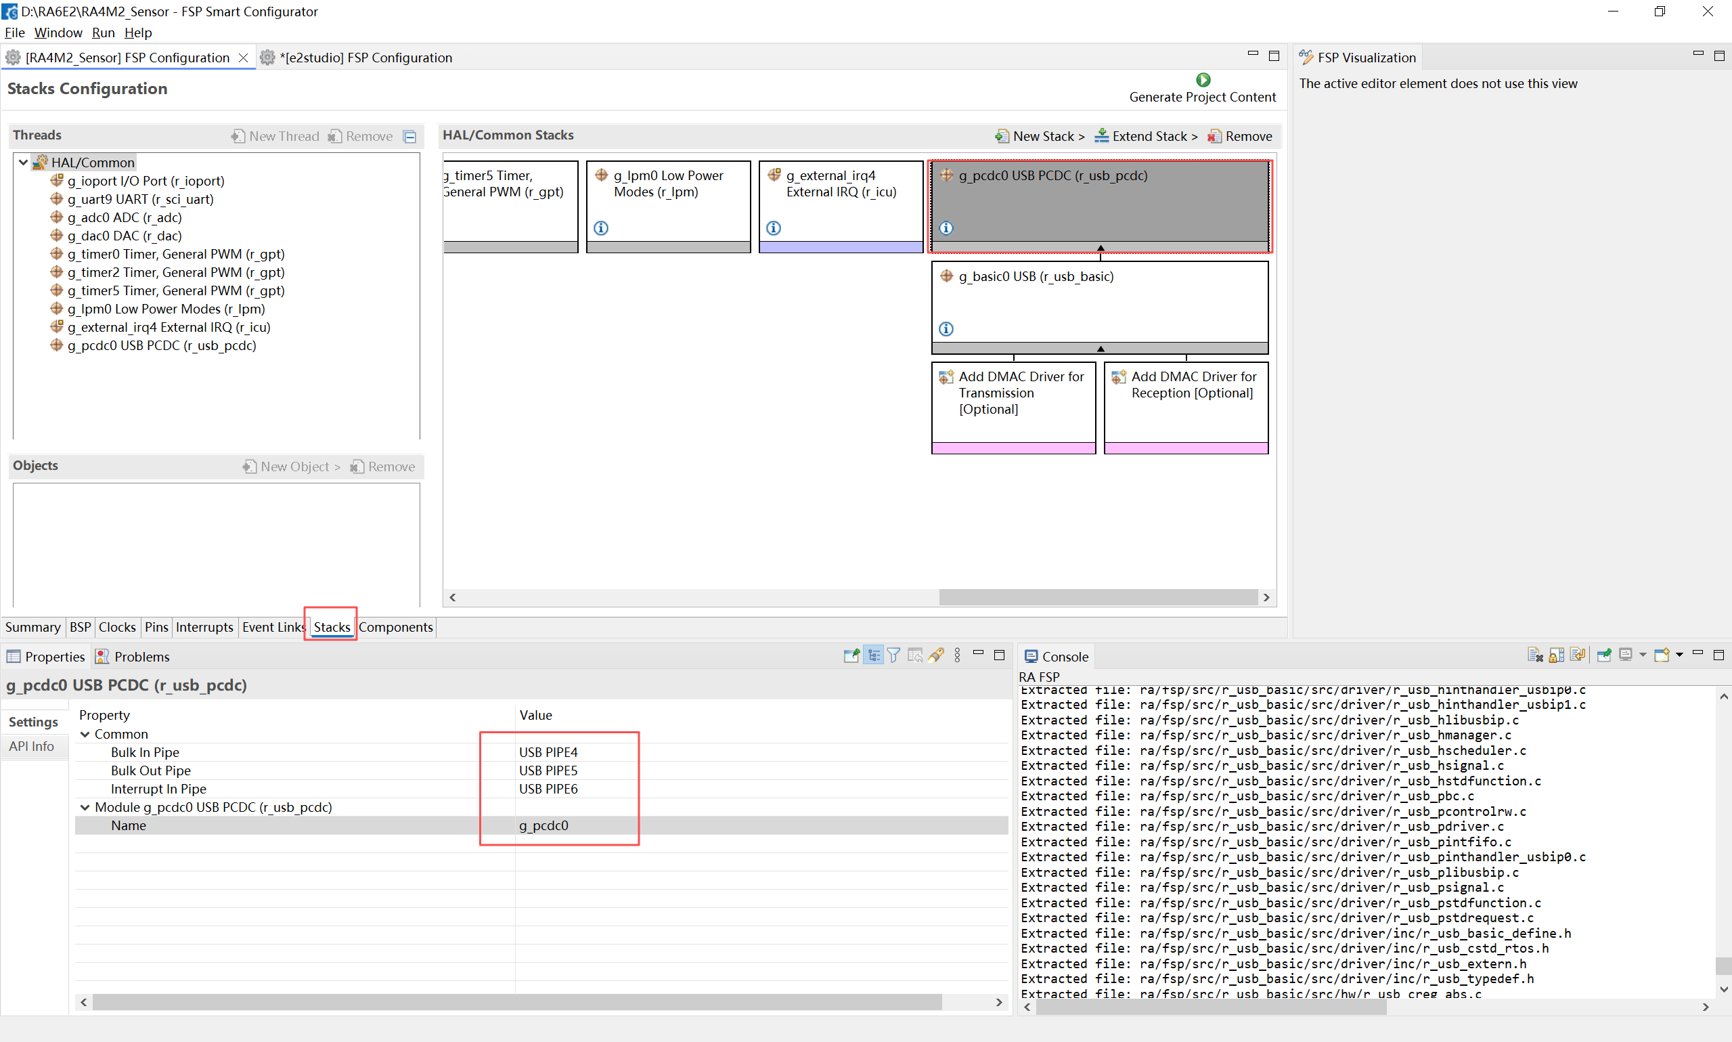Collapse Module g_pcdc0 USB PCDC property group
Screen dimensions: 1732x1042
pos(85,807)
